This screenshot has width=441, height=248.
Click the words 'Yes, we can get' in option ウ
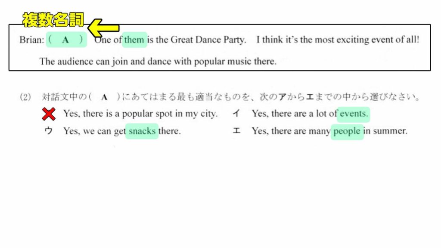coord(94,131)
